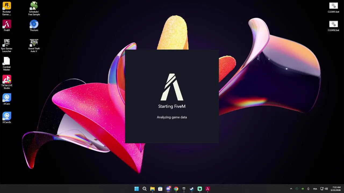
Task: Select the Thorium browser desktop icon
Action: [x=34, y=26]
